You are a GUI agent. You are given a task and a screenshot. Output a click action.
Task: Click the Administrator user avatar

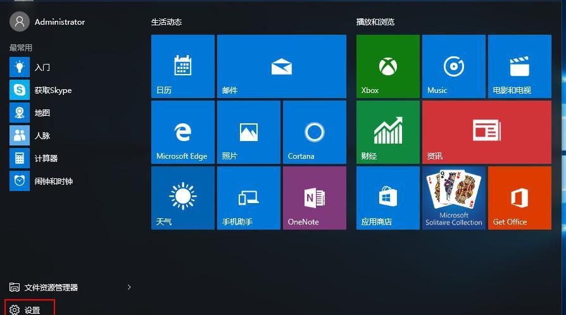click(20, 22)
